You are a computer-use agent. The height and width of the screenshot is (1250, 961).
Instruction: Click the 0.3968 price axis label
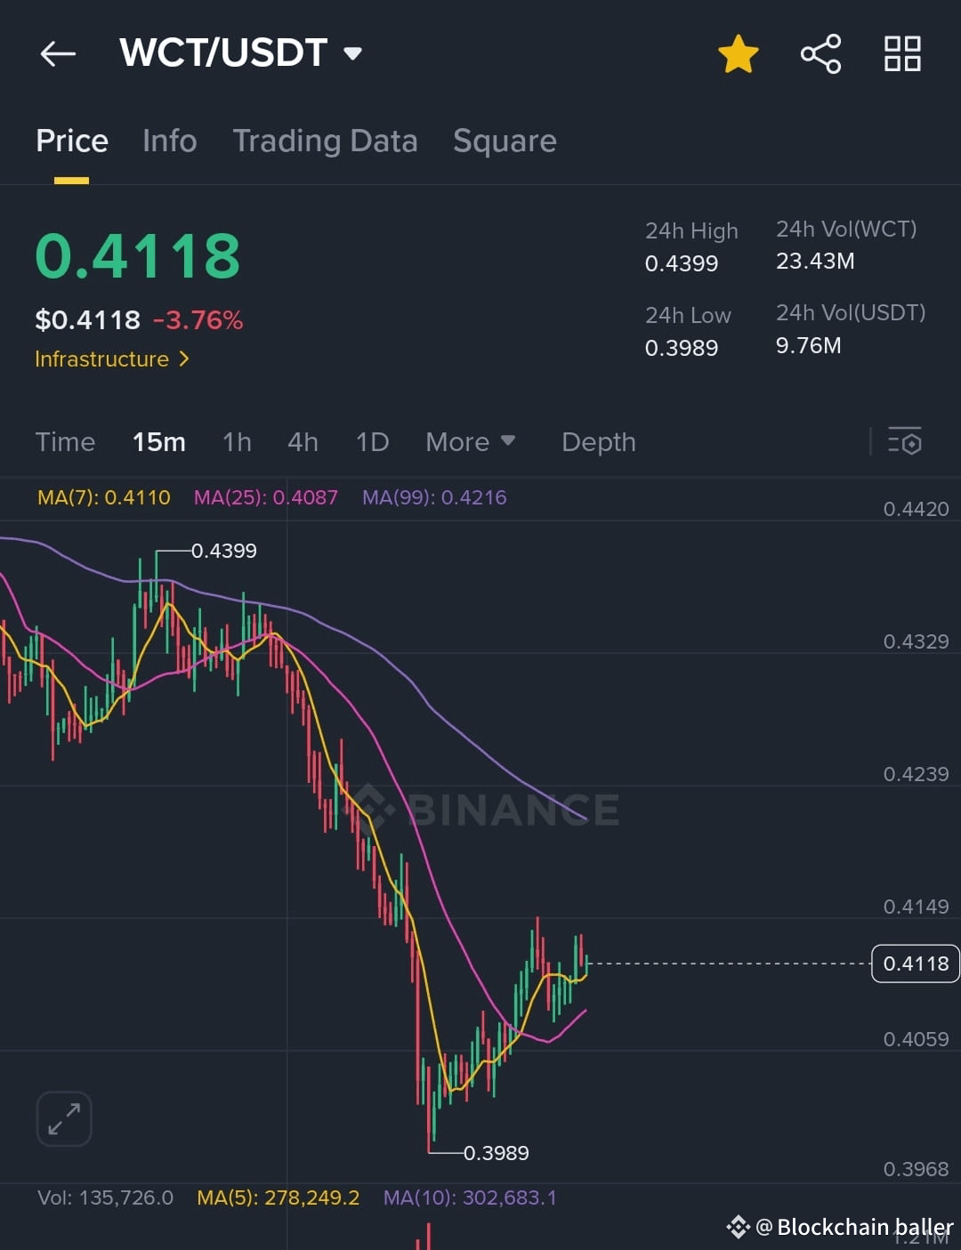coord(916,1169)
